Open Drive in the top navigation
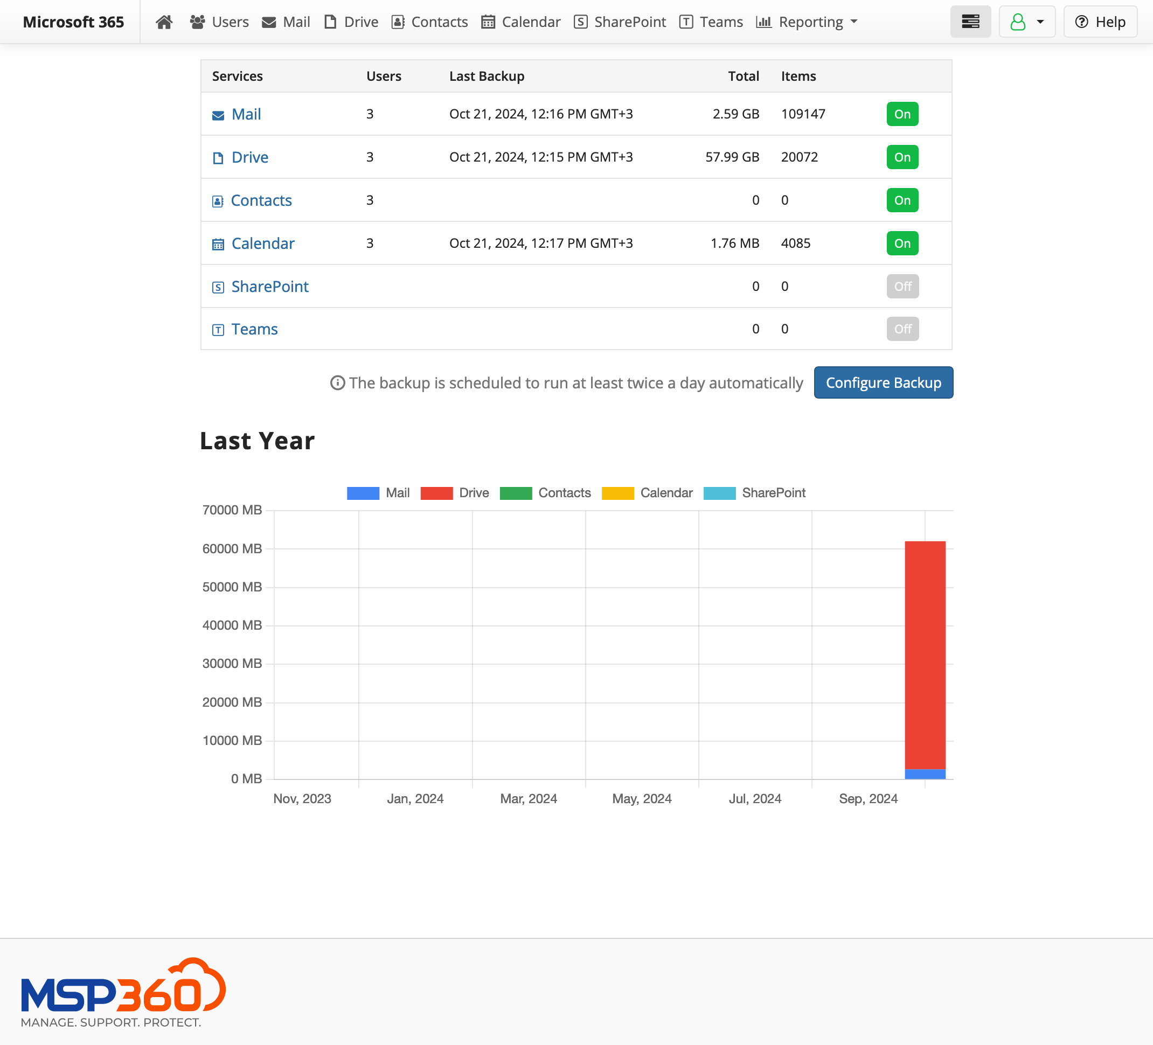 coord(351,22)
